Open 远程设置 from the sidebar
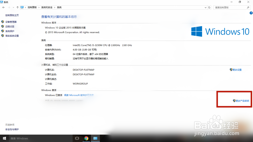Viewport: 253px width, 142px height. click(10, 27)
